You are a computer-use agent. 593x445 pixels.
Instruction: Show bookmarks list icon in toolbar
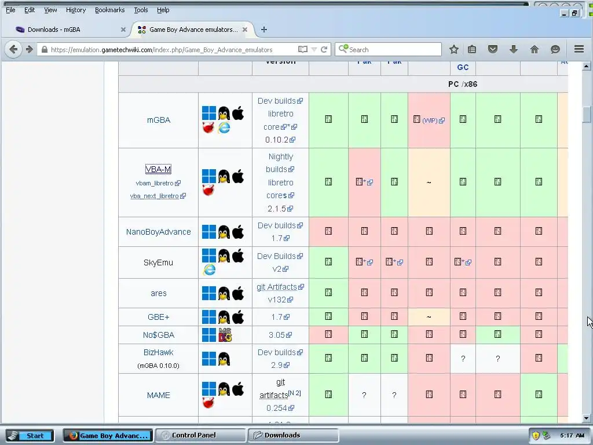coord(471,49)
